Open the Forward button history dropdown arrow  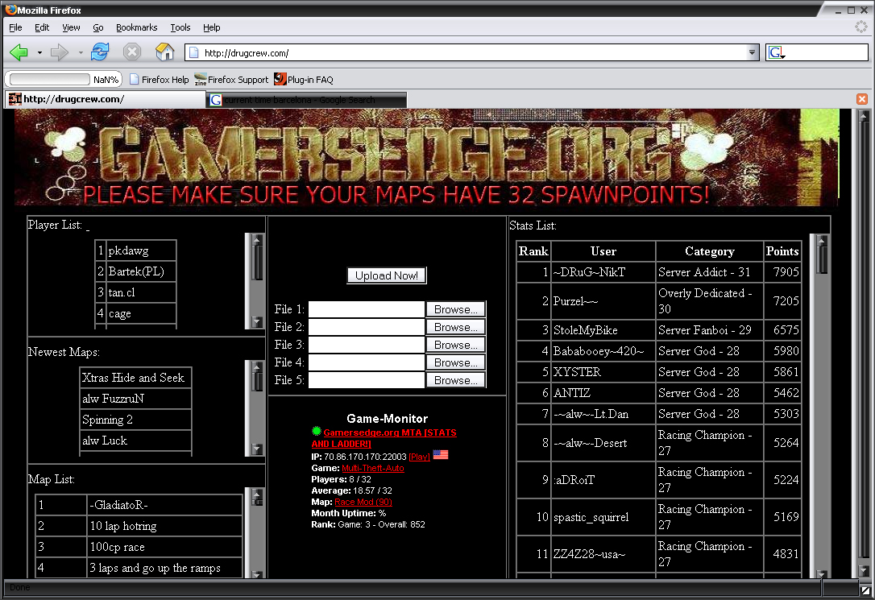[x=81, y=53]
